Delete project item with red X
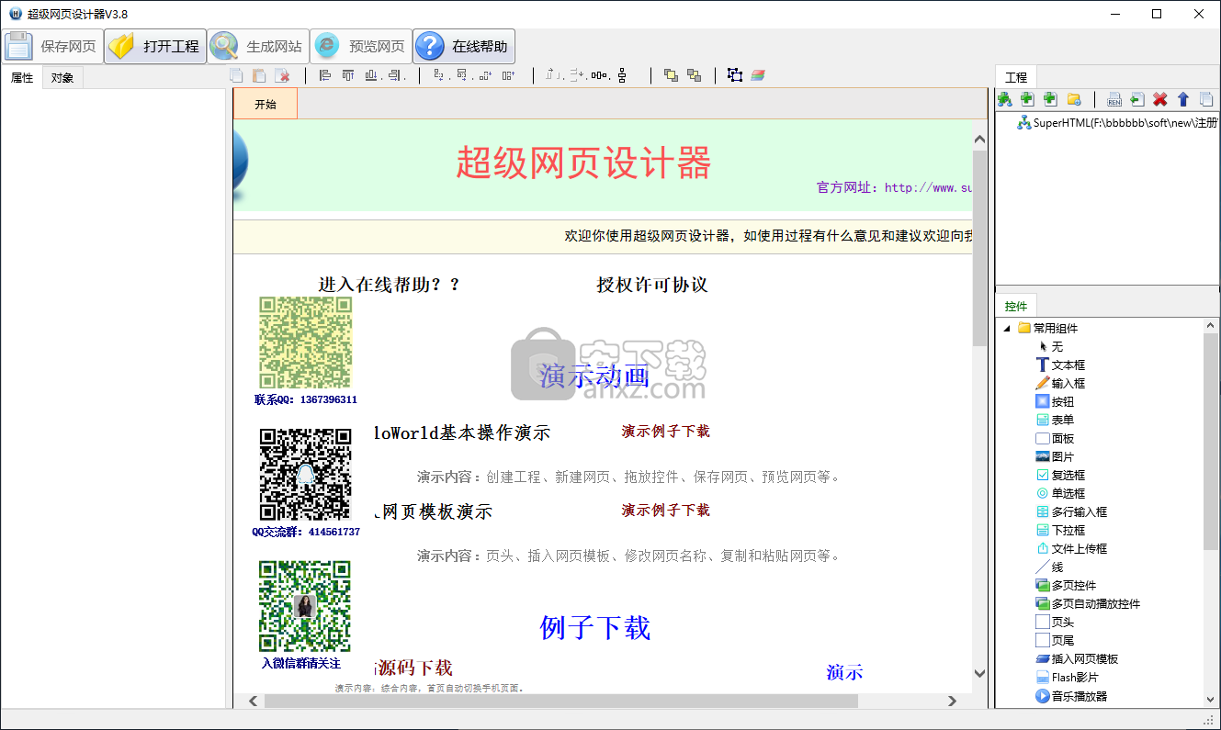 pyautogui.click(x=1160, y=99)
